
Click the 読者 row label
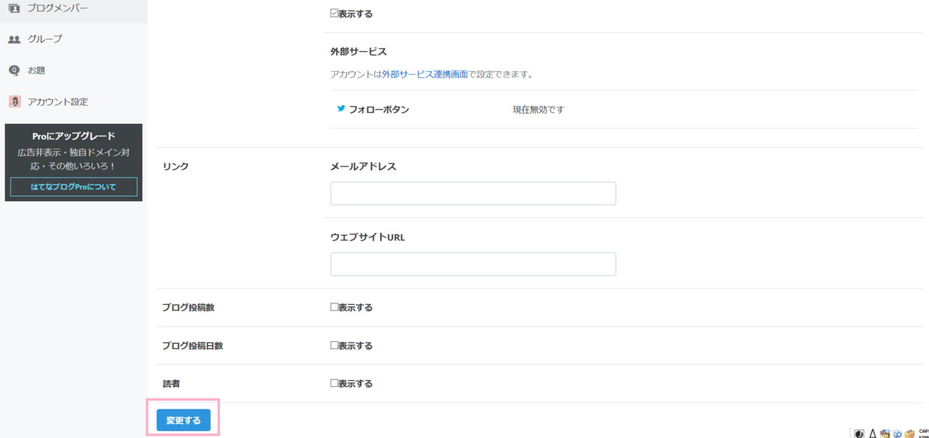(171, 383)
